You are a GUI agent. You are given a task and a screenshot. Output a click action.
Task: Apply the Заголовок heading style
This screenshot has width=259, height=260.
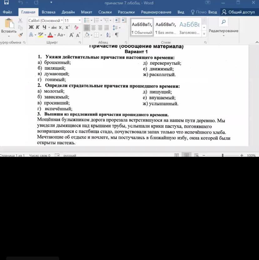[x=189, y=27]
